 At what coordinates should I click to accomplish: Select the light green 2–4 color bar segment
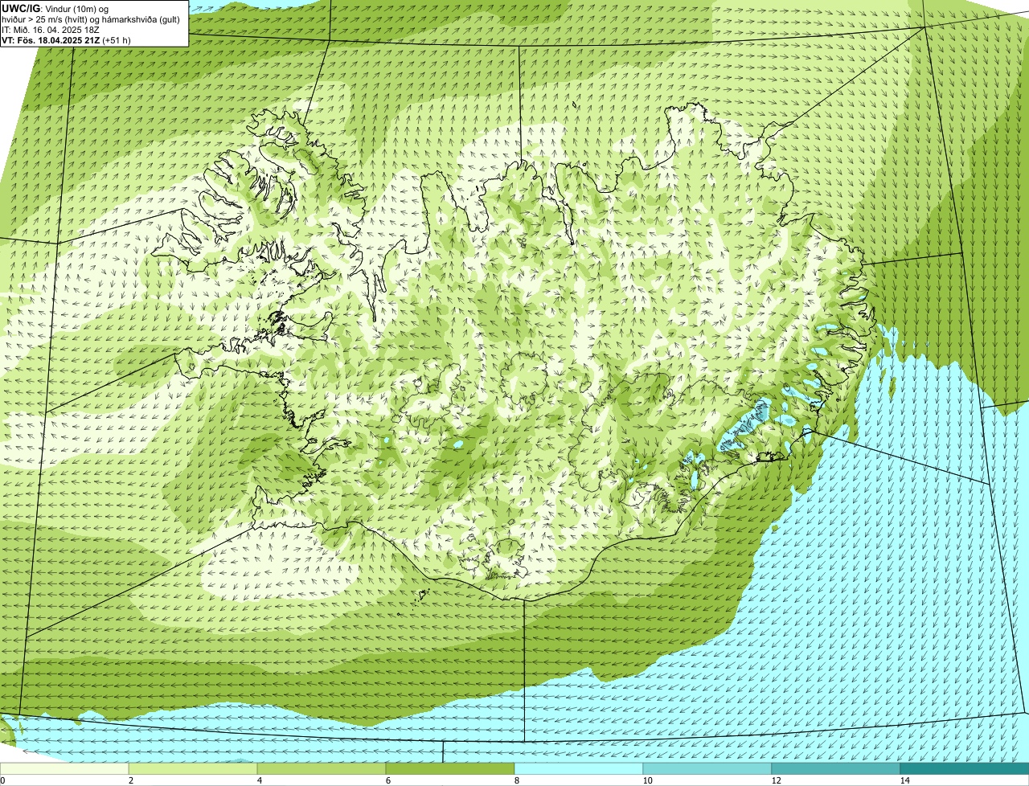coord(193,769)
